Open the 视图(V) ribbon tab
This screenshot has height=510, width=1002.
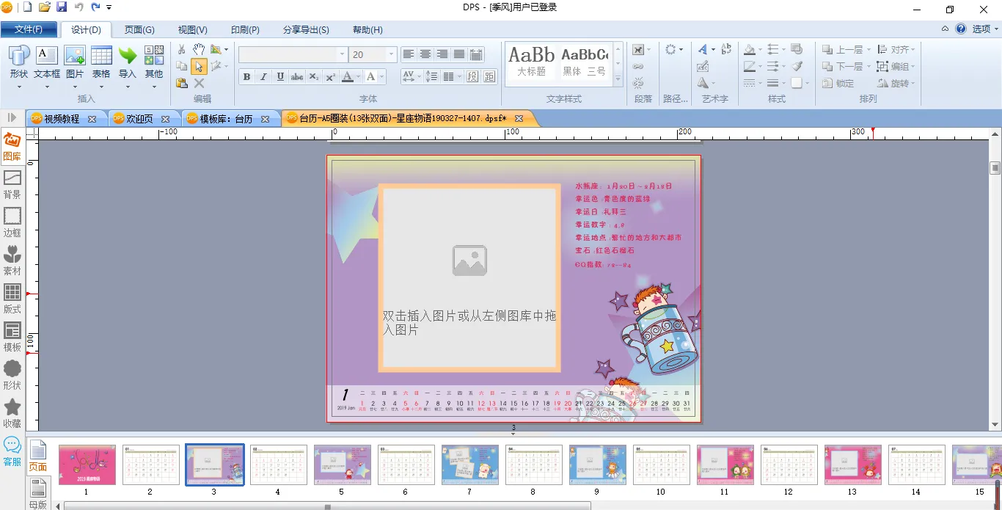tap(192, 30)
